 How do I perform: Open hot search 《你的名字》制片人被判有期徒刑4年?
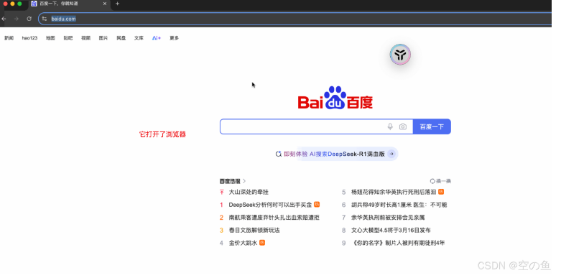(398, 243)
